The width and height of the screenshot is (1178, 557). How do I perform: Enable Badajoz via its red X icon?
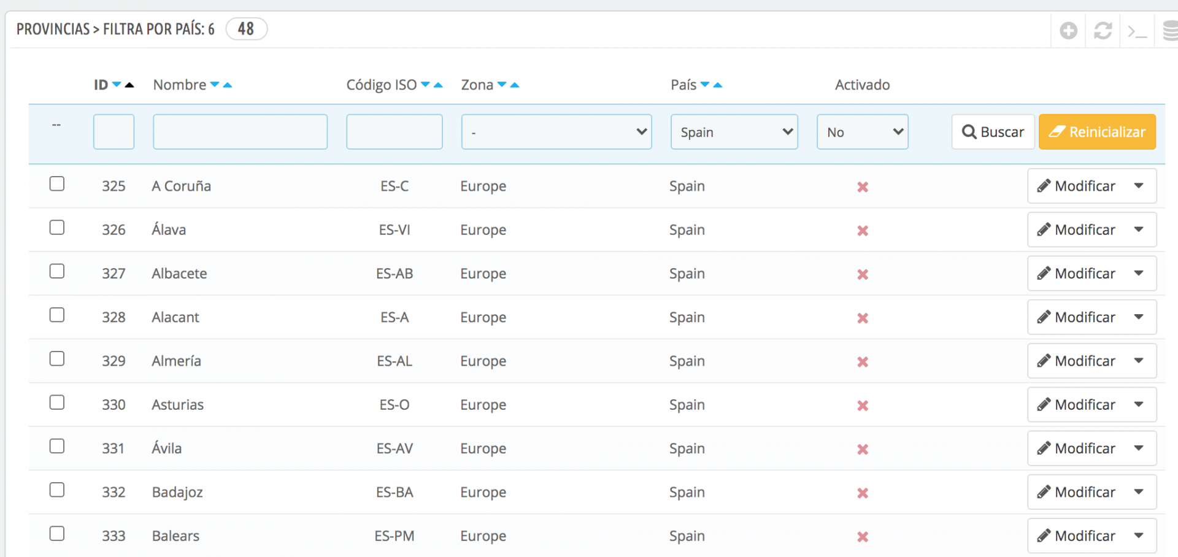[x=862, y=493]
